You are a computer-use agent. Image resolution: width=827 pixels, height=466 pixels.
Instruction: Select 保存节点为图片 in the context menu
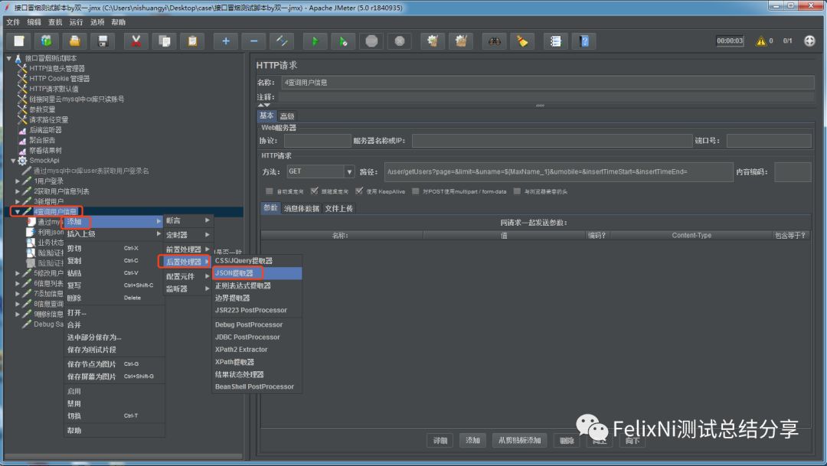click(x=114, y=363)
